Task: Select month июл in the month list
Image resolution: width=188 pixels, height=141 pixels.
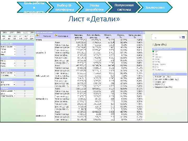Action: [4, 38]
